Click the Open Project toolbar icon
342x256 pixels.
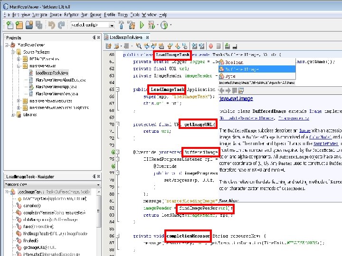point(29,25)
